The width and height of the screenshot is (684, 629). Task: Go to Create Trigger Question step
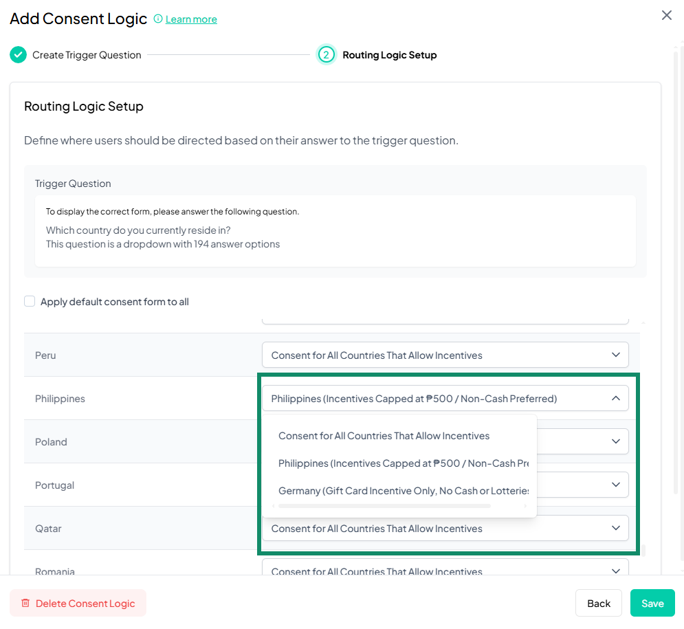pos(87,55)
